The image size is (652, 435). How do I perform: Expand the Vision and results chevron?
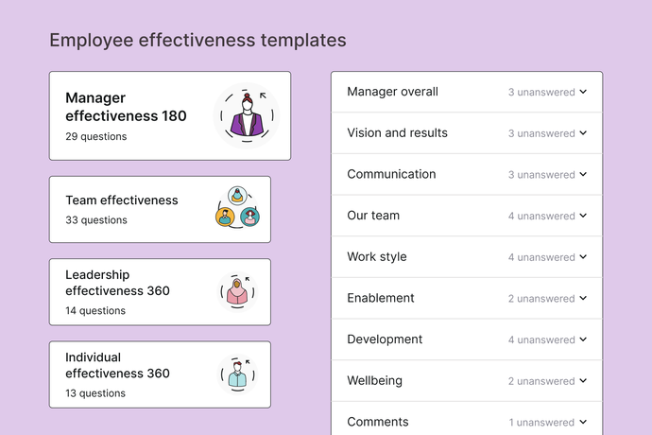click(x=583, y=132)
